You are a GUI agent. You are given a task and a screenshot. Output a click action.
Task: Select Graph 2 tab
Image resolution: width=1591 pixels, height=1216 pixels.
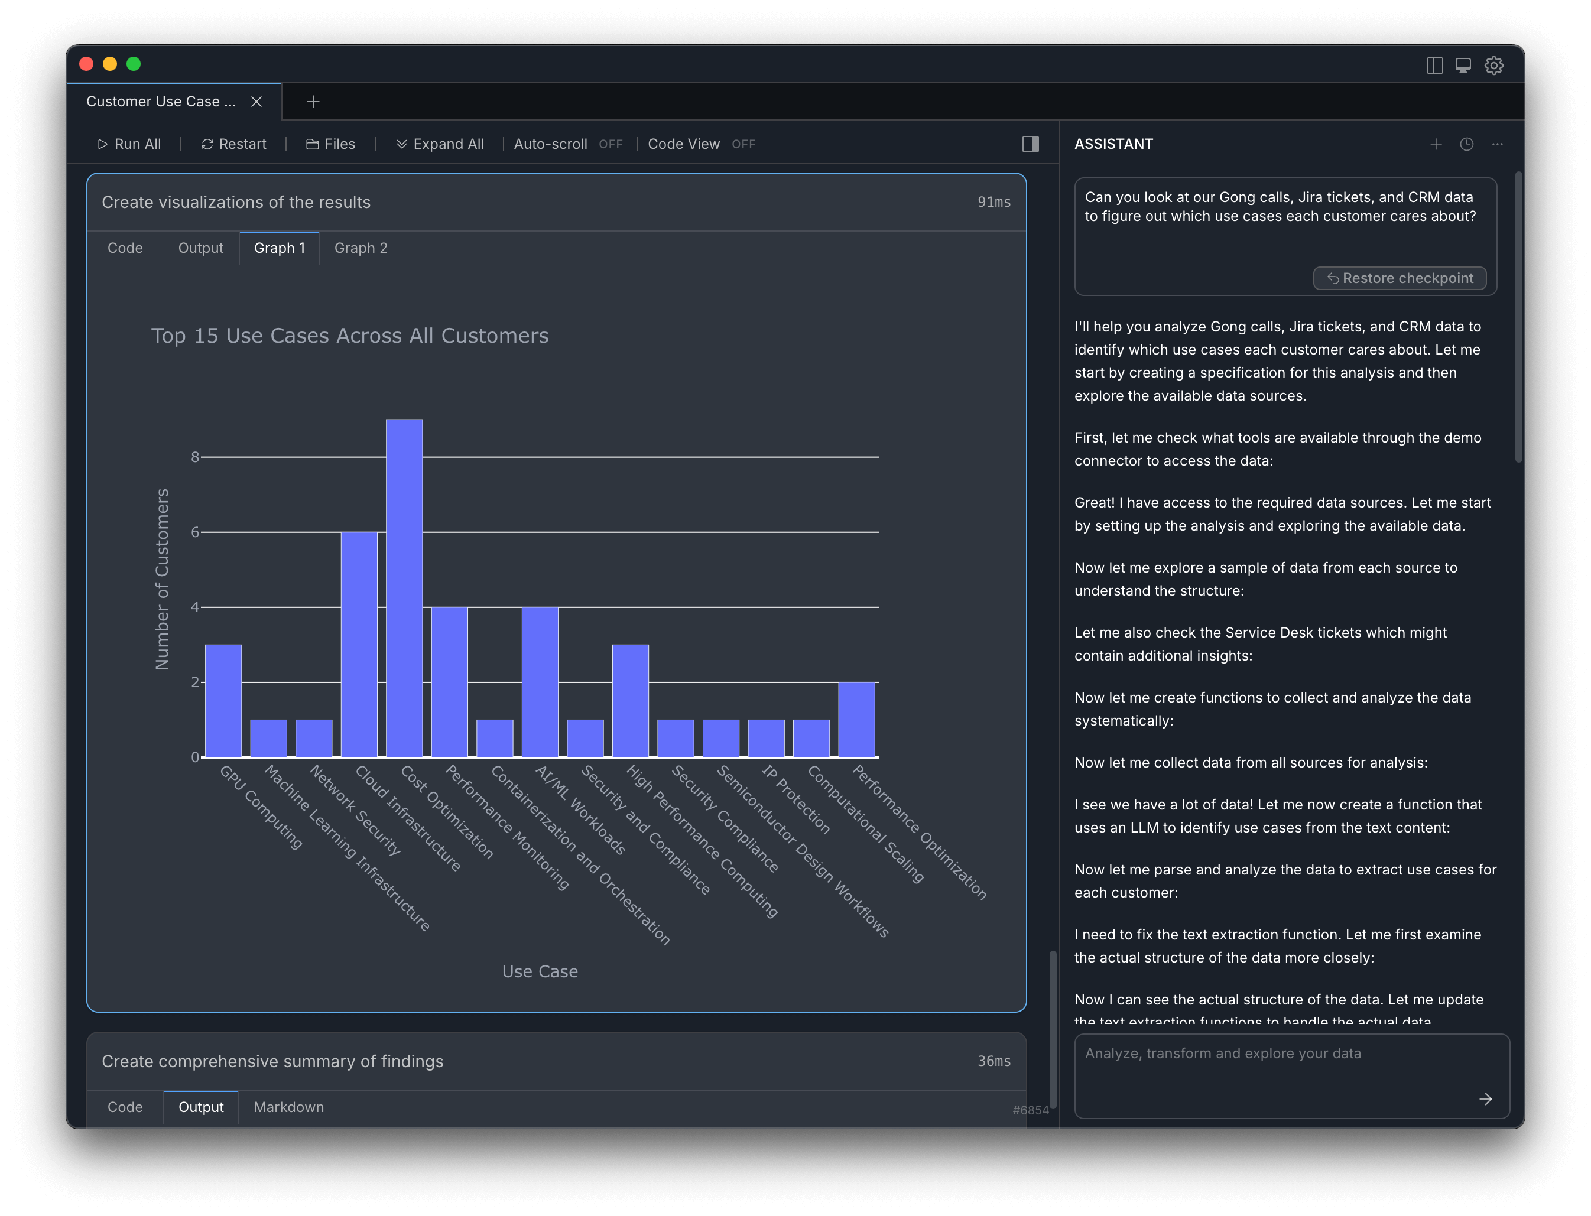[x=361, y=248]
